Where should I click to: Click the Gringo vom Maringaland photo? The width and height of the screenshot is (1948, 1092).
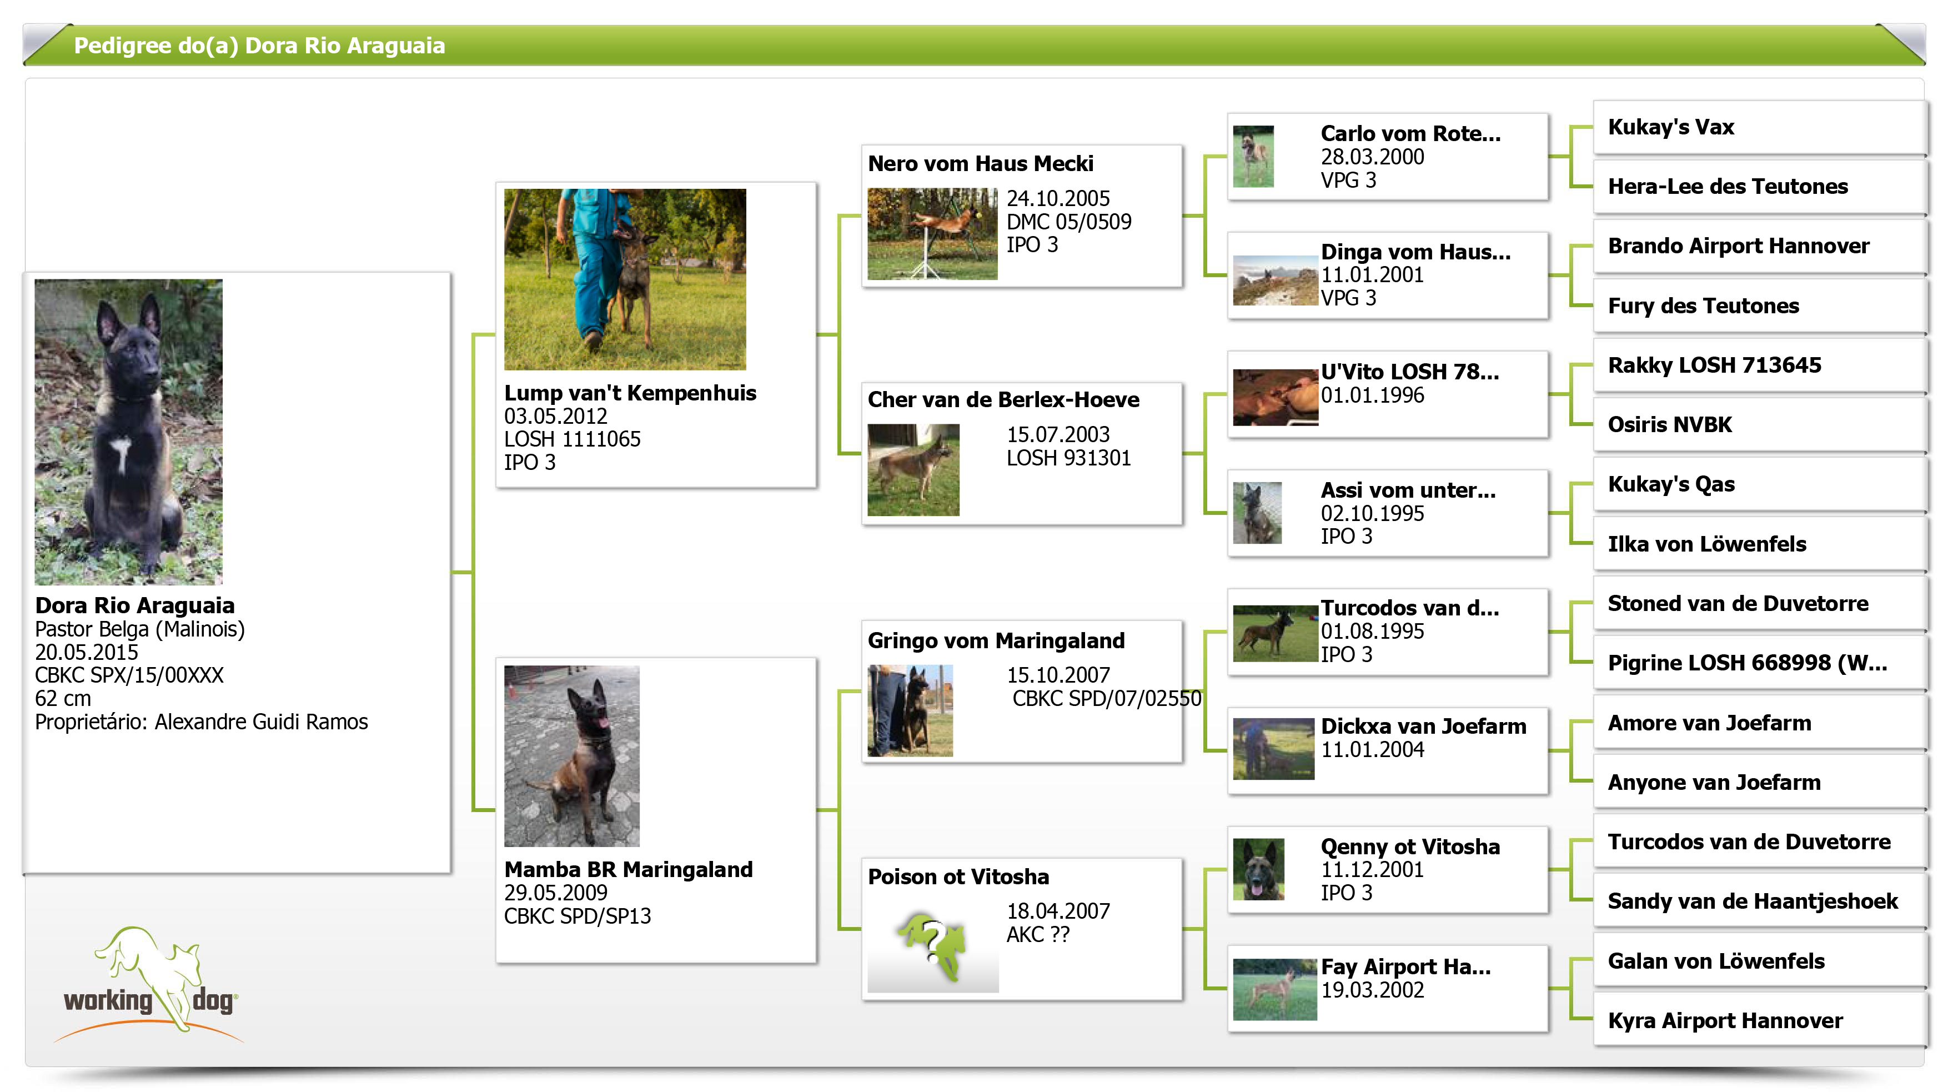[911, 710]
